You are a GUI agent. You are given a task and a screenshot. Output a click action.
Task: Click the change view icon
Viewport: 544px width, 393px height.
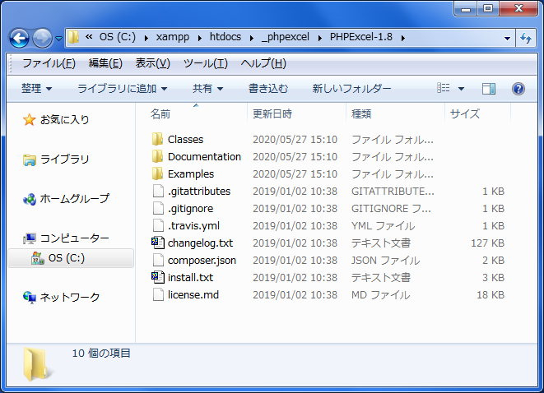point(444,88)
